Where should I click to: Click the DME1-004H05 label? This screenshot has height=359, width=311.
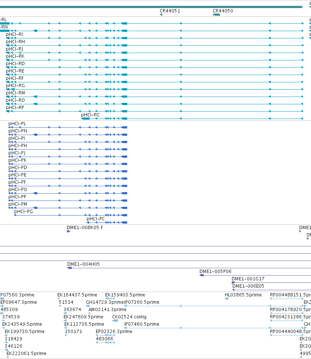click(x=83, y=264)
